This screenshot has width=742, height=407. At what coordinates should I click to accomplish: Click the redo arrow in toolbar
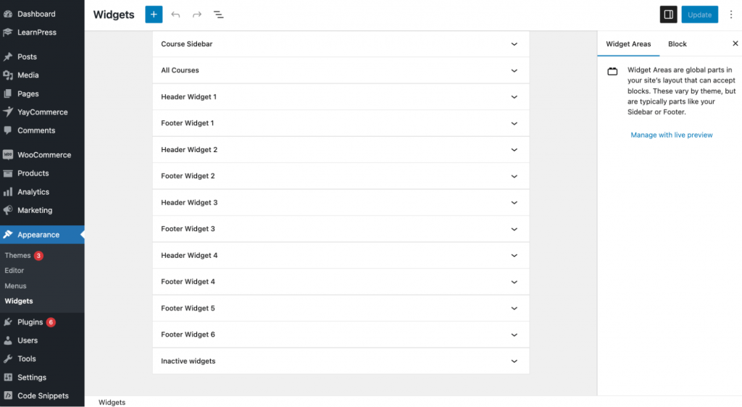coord(197,14)
